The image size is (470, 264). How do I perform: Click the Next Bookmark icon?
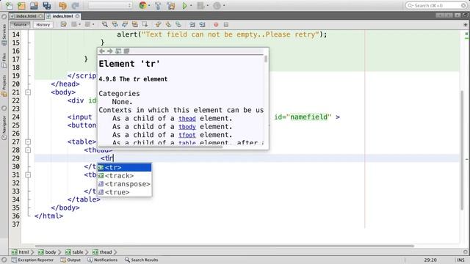click(x=168, y=24)
